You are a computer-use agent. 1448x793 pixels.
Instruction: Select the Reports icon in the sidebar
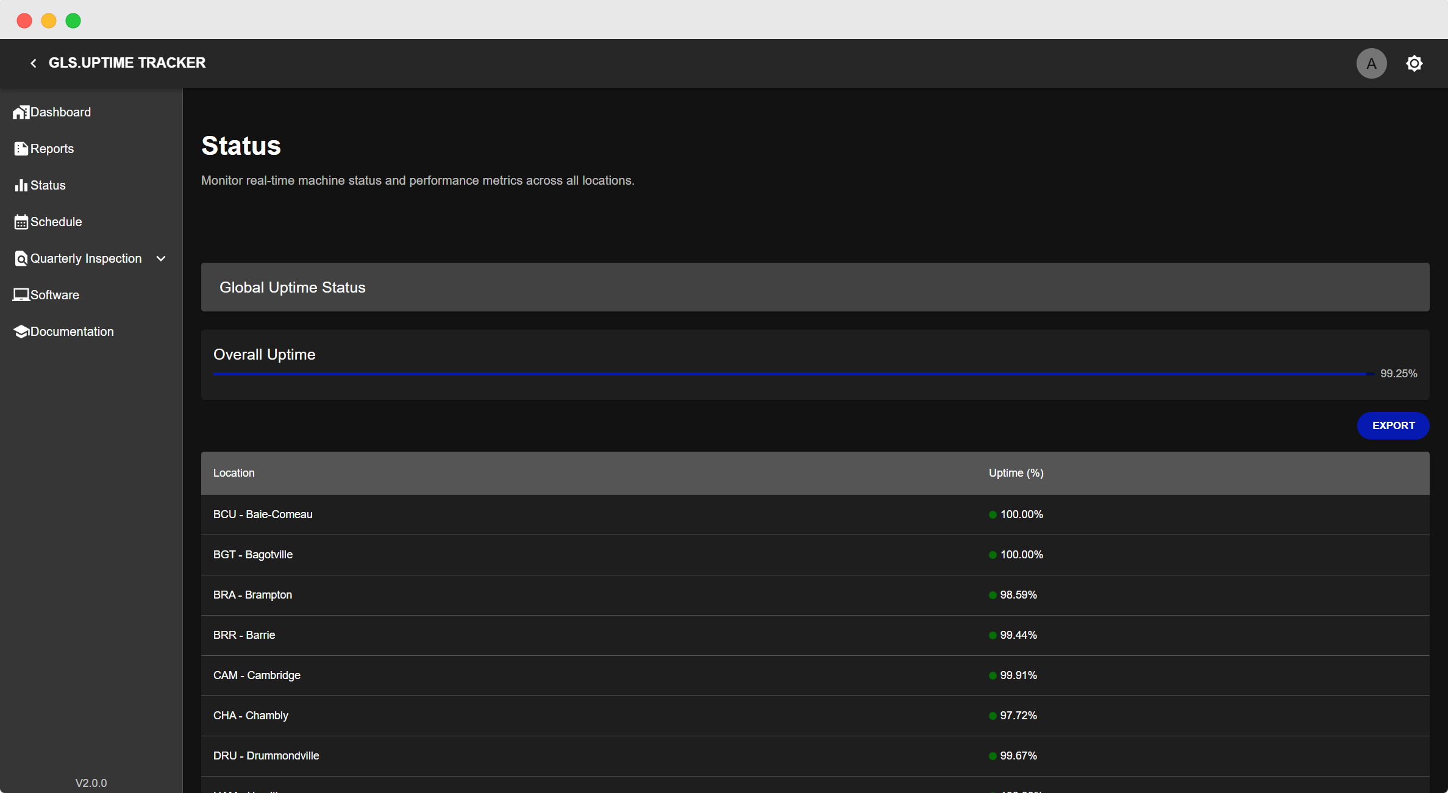coord(21,148)
